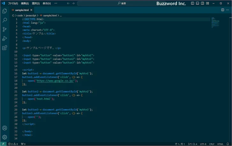This screenshot has height=146, width=232.
Task: Click the UTF-8 encoding status button
Action: [x=203, y=144]
